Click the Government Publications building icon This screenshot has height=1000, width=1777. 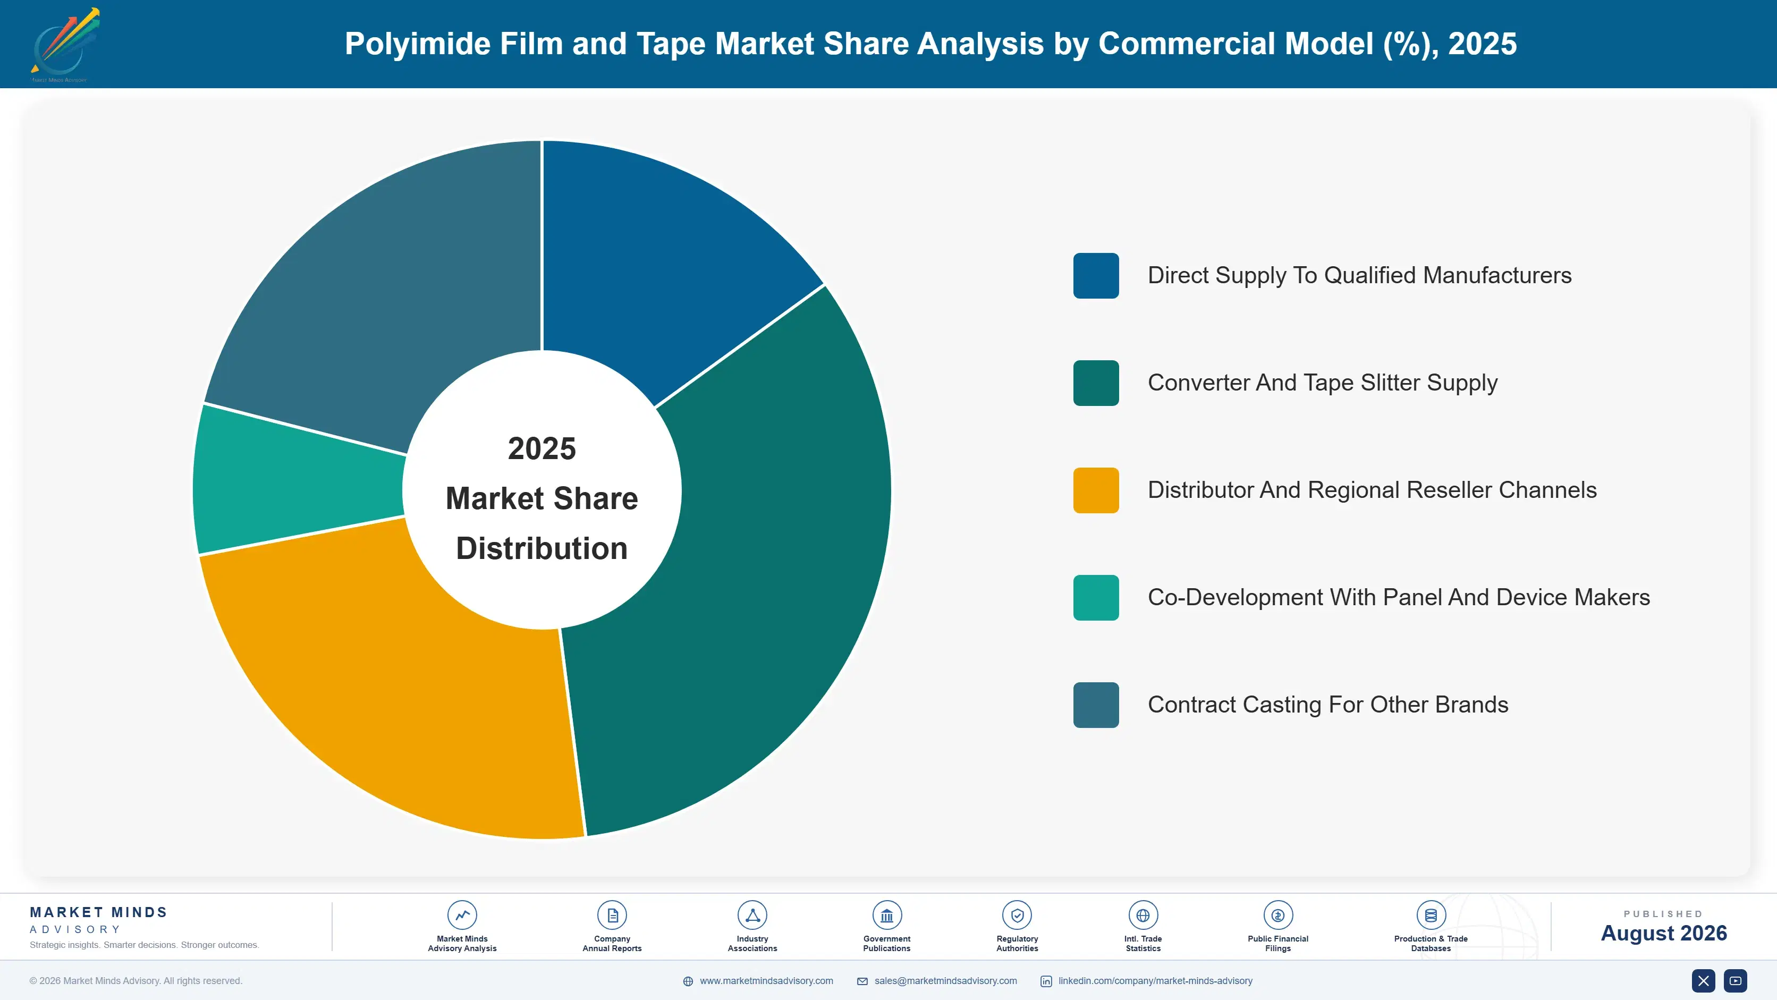pyautogui.click(x=886, y=915)
